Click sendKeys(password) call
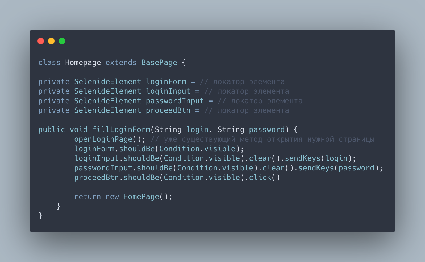 click(338, 168)
